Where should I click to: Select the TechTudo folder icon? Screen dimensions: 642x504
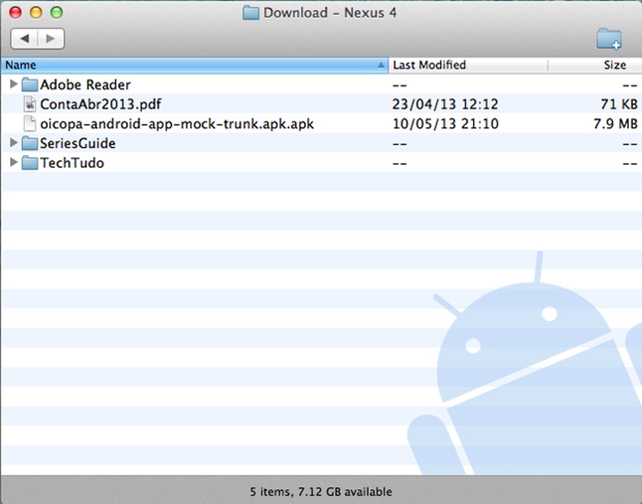(29, 163)
